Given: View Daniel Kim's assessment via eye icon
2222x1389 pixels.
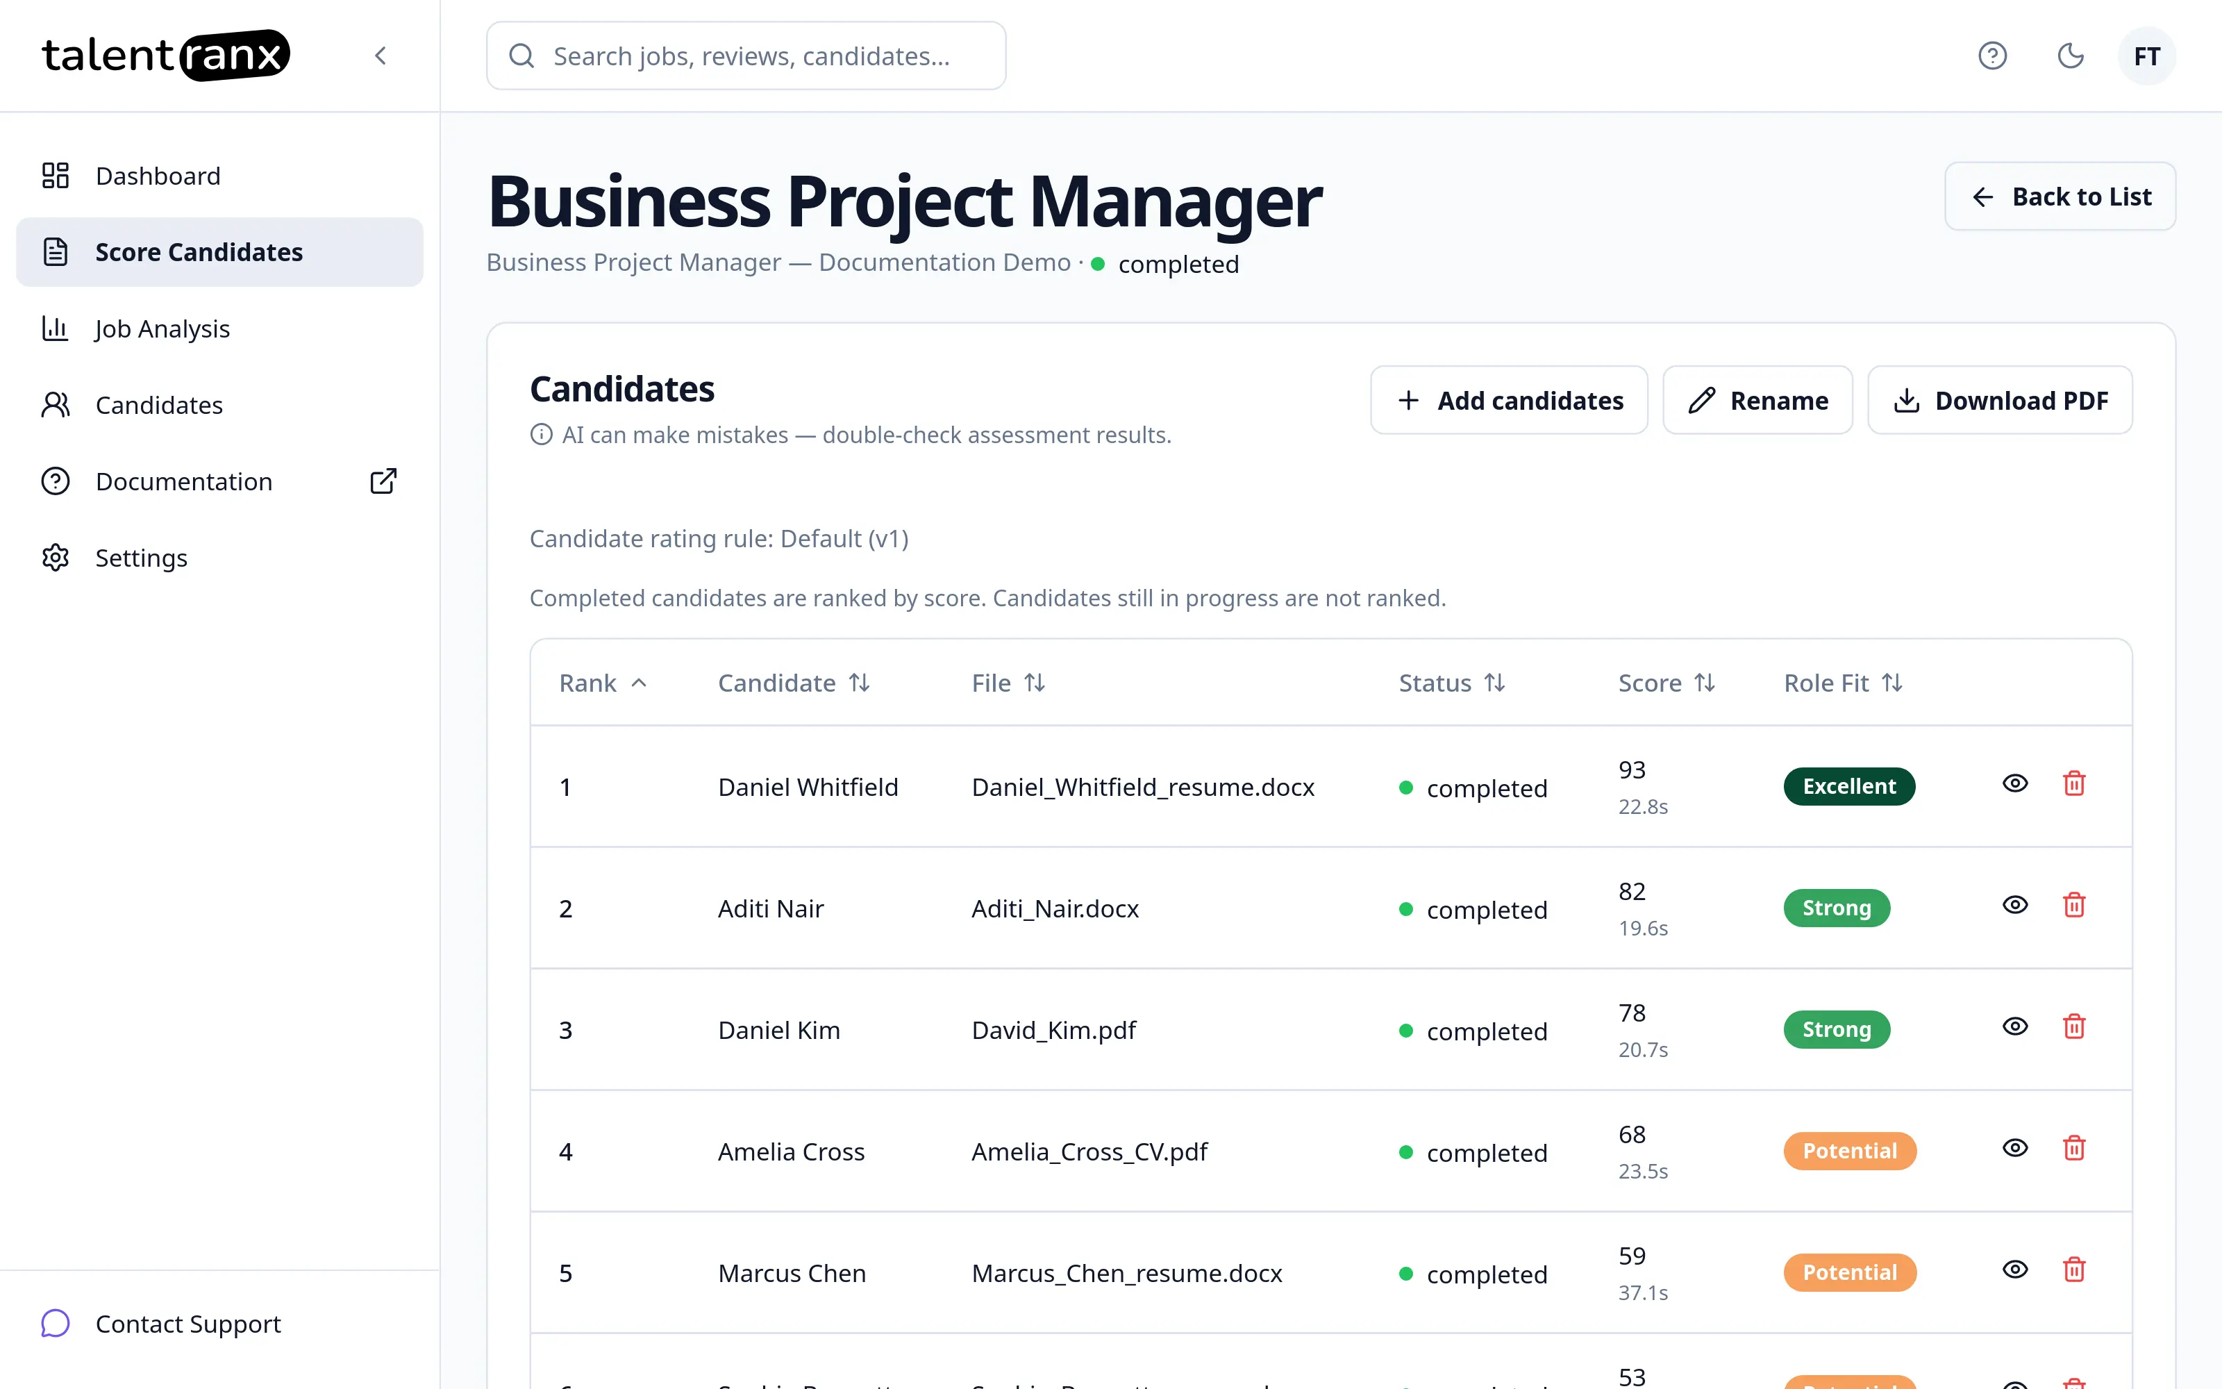Looking at the screenshot, I should click(x=2014, y=1027).
